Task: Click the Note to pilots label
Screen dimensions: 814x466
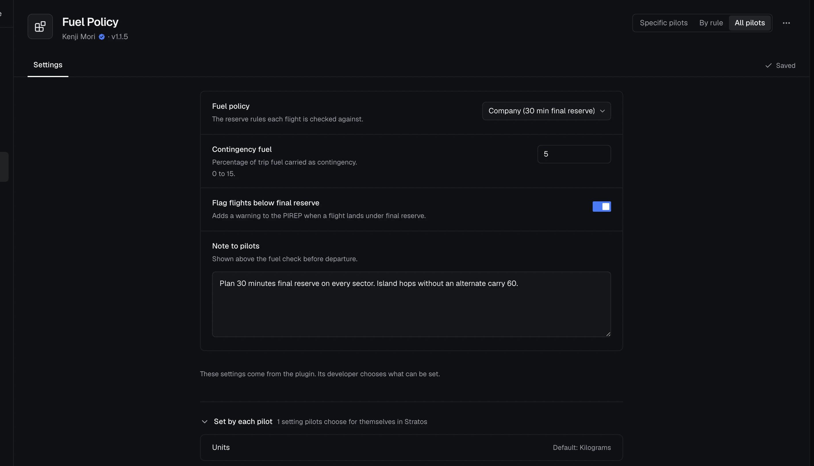Action: click(x=236, y=246)
